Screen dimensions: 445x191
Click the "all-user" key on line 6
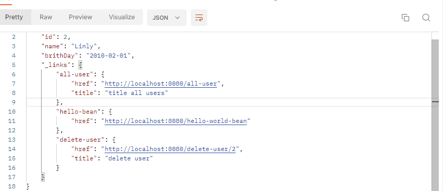pyautogui.click(x=75, y=74)
